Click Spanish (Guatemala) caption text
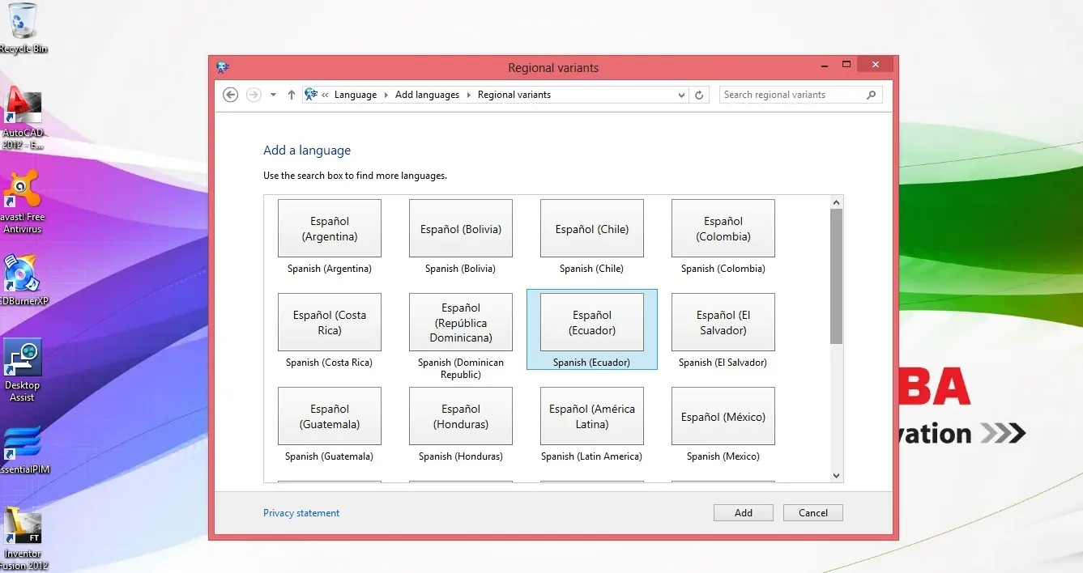The width and height of the screenshot is (1083, 573). point(330,456)
